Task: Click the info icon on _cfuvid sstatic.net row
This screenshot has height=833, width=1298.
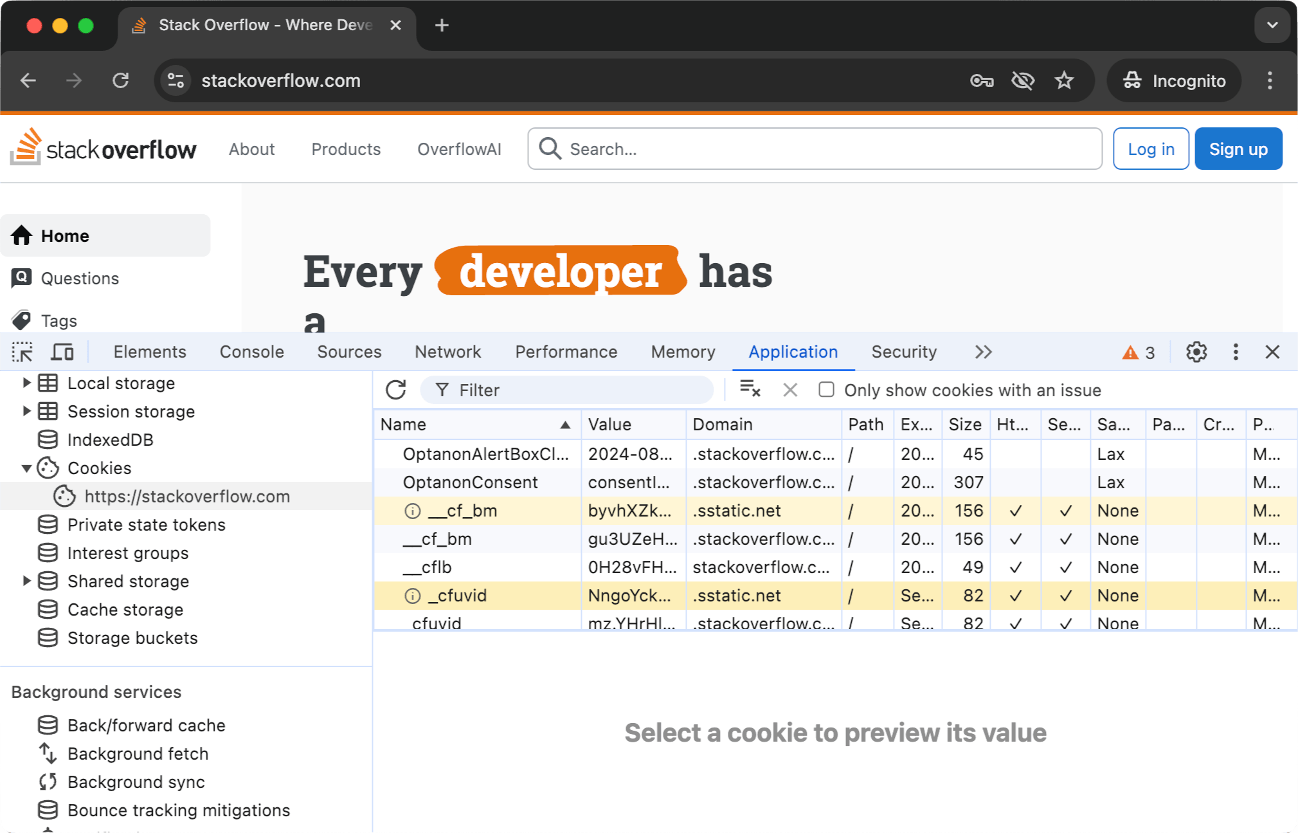Action: pos(412,596)
